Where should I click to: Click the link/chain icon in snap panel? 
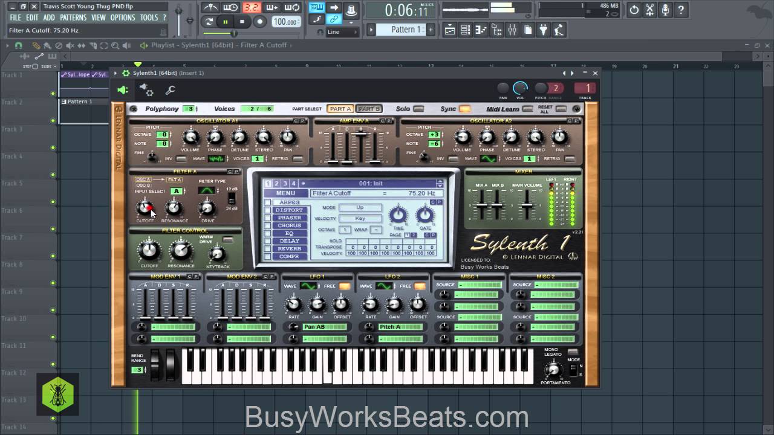tap(334, 19)
